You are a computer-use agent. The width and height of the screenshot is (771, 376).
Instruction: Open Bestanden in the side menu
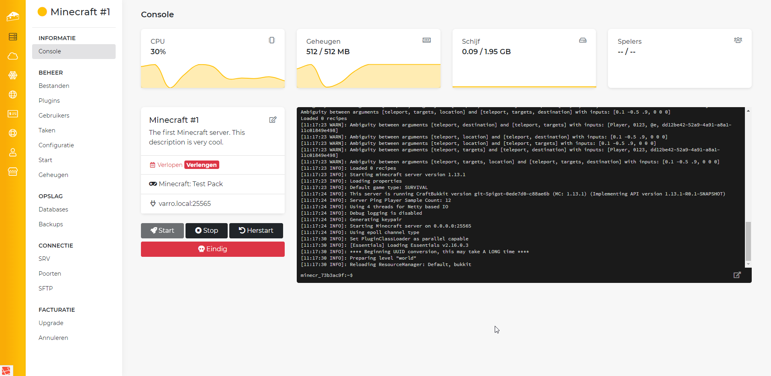54,86
